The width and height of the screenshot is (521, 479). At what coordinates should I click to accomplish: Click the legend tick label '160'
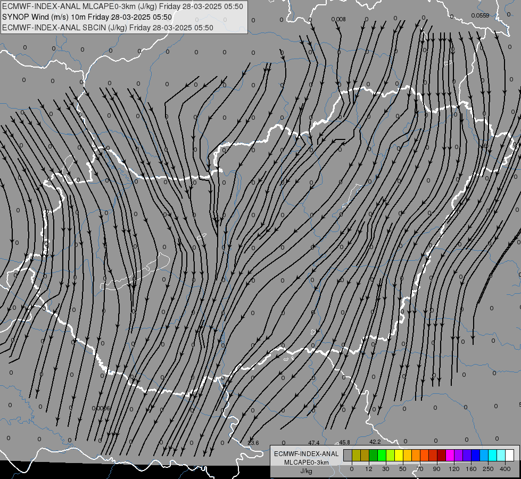pos(471,469)
